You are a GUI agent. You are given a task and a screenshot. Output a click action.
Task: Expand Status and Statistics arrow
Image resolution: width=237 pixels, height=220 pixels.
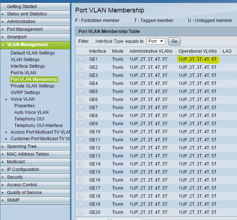click(x=3, y=14)
